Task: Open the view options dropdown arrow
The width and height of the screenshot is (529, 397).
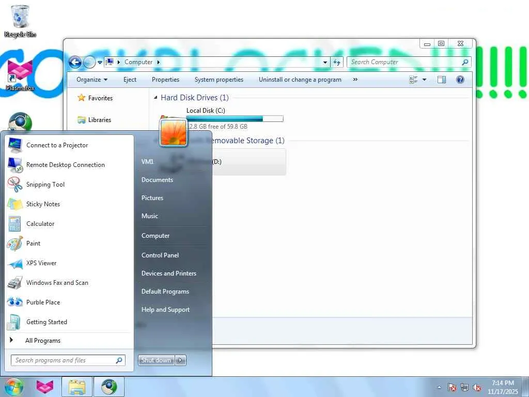Action: pyautogui.click(x=425, y=80)
